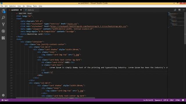Viewport: 186px width, 104px height.
Task: Switch to the style.css tab
Action: [31, 10]
